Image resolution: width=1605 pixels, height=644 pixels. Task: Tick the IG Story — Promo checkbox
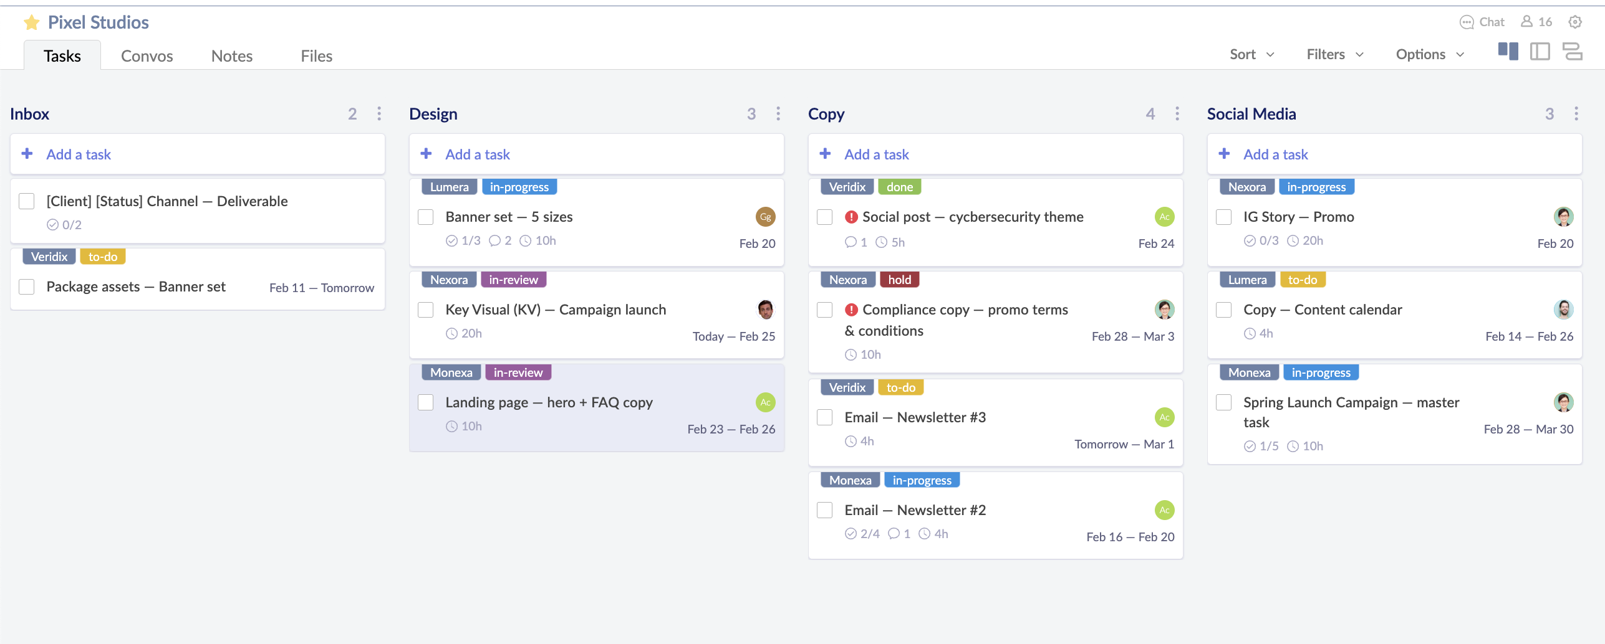[x=1224, y=217]
